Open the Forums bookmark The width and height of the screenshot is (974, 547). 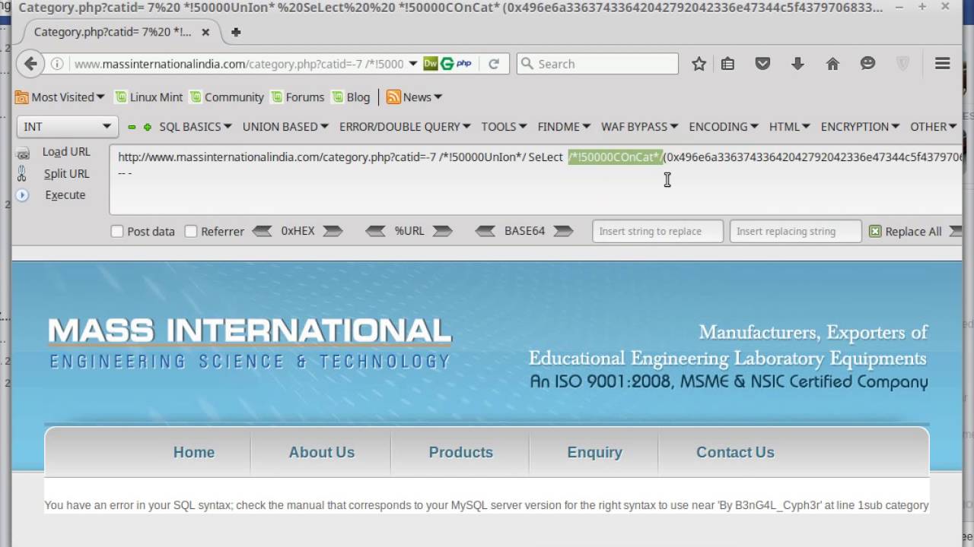[x=298, y=97]
